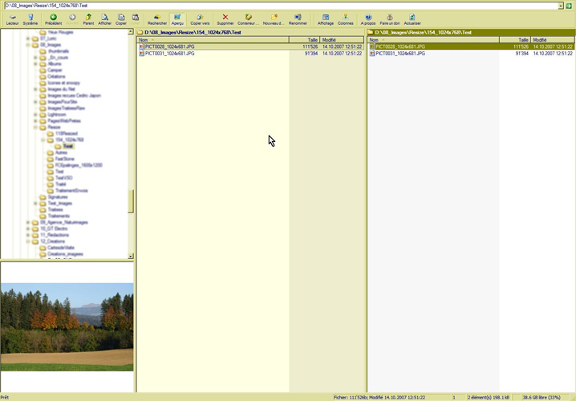Toggle the Aperçu preview panel button

(177, 18)
